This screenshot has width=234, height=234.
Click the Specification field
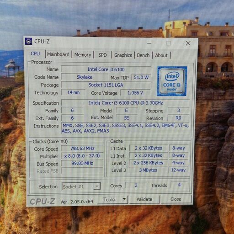(126, 103)
